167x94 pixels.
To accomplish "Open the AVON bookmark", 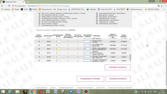I will pos(24,9).
